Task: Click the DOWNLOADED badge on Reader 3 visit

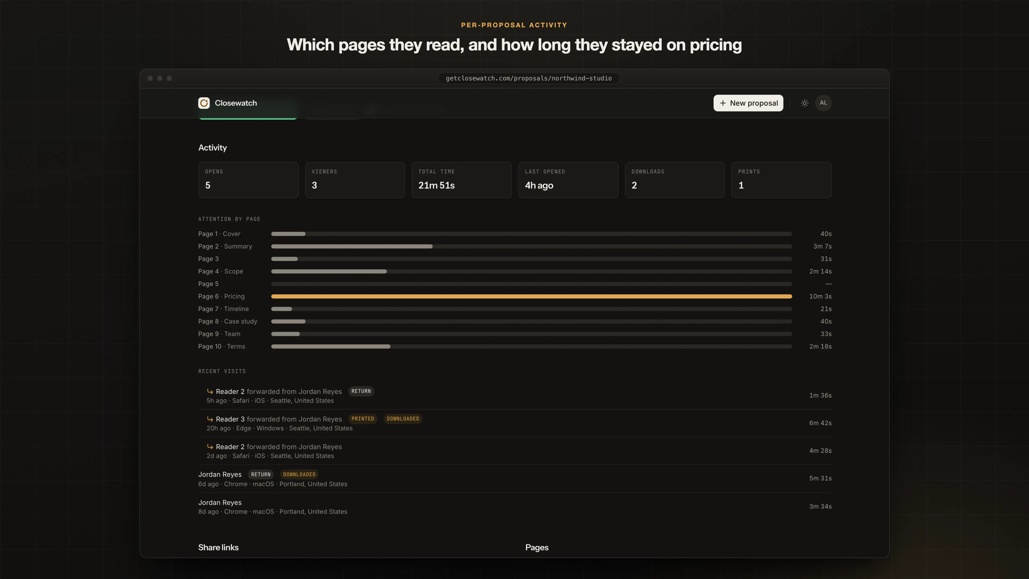Action: coord(403,419)
